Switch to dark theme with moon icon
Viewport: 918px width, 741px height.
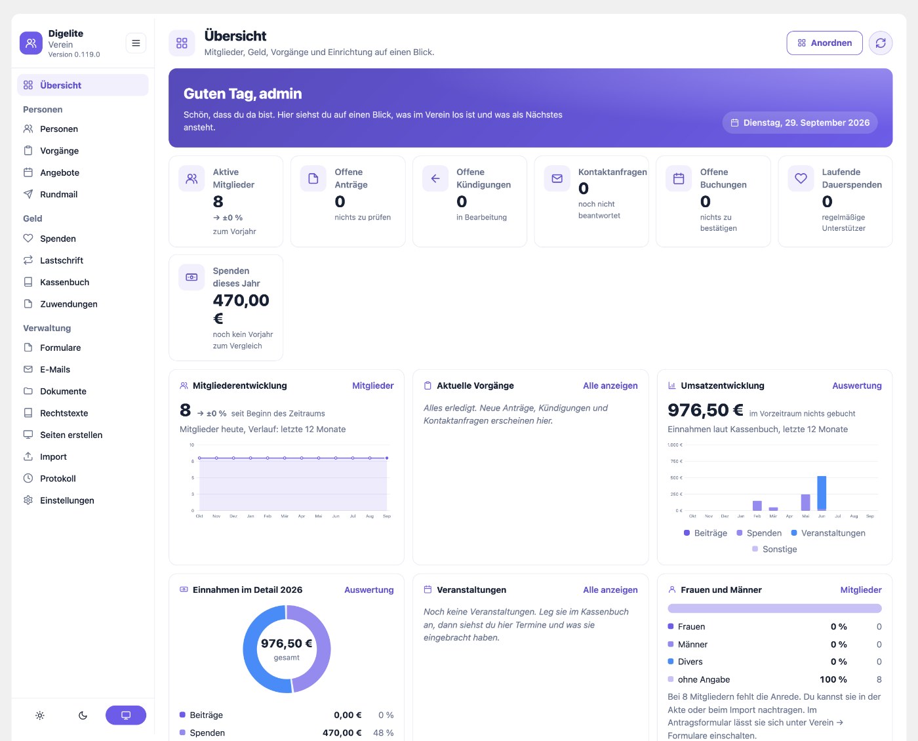pyautogui.click(x=83, y=715)
